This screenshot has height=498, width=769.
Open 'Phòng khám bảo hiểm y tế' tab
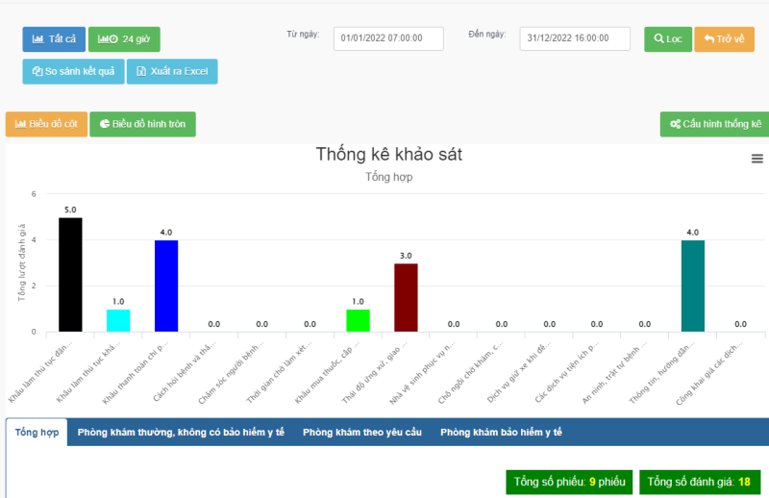501,433
